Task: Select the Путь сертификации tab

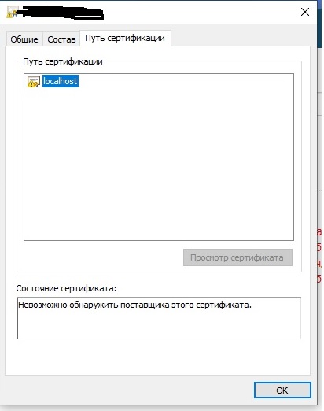Action: pyautogui.click(x=125, y=38)
